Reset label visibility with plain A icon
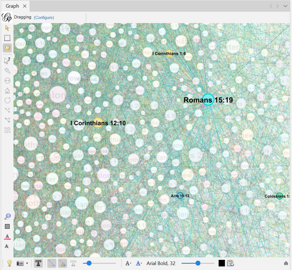This screenshot has width=292, height=270. (7, 246)
